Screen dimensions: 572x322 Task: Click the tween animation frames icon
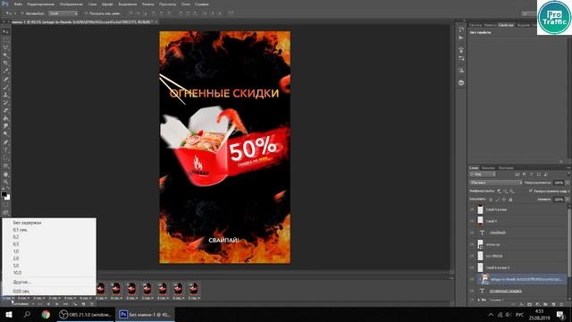pos(75,304)
